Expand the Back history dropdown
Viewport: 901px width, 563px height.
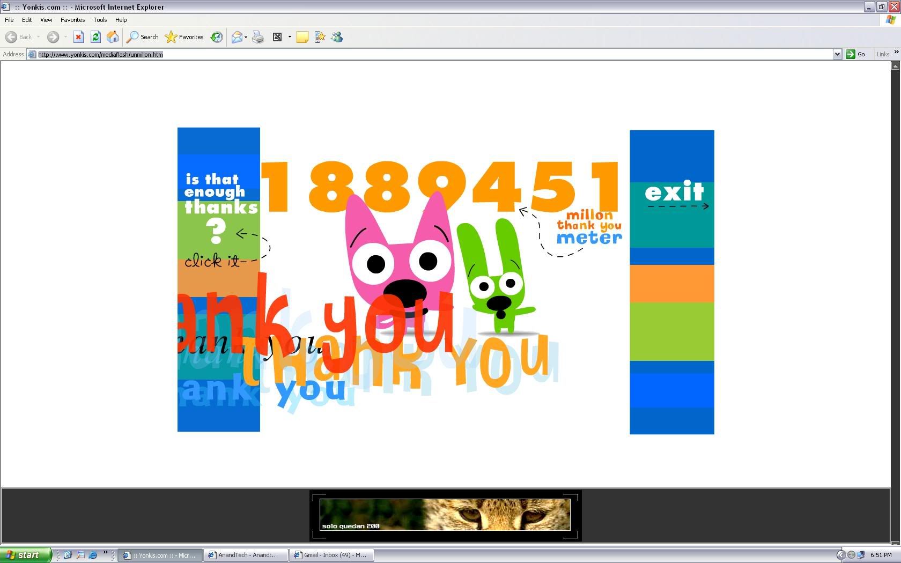coord(38,37)
